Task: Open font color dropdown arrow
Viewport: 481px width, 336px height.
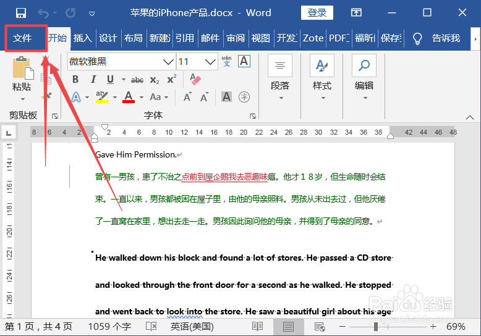Action: [142, 97]
